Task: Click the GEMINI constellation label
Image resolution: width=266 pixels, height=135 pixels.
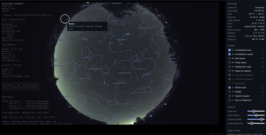Action: [x=173, y=59]
